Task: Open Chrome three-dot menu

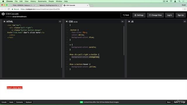Action: 185,9
